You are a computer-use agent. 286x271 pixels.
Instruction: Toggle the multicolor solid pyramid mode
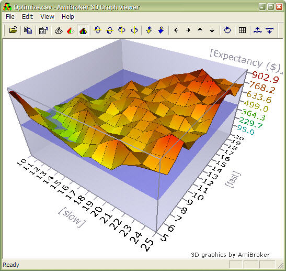pos(83,30)
